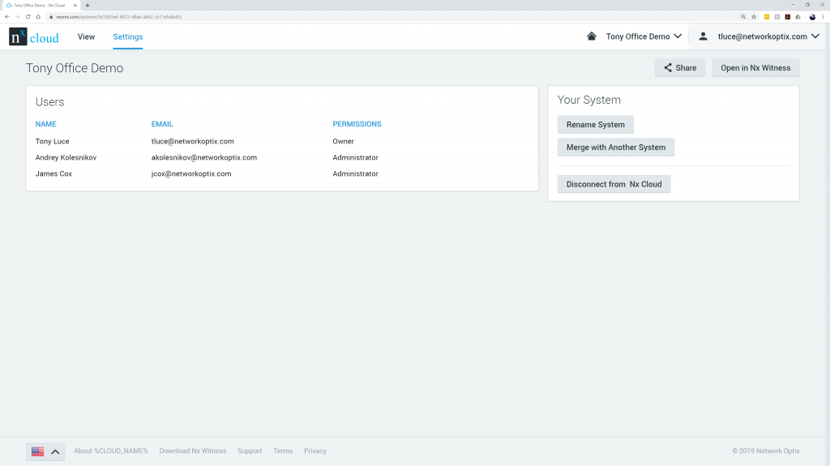Click Open in Nx Witness button
The width and height of the screenshot is (830, 466).
tap(755, 68)
